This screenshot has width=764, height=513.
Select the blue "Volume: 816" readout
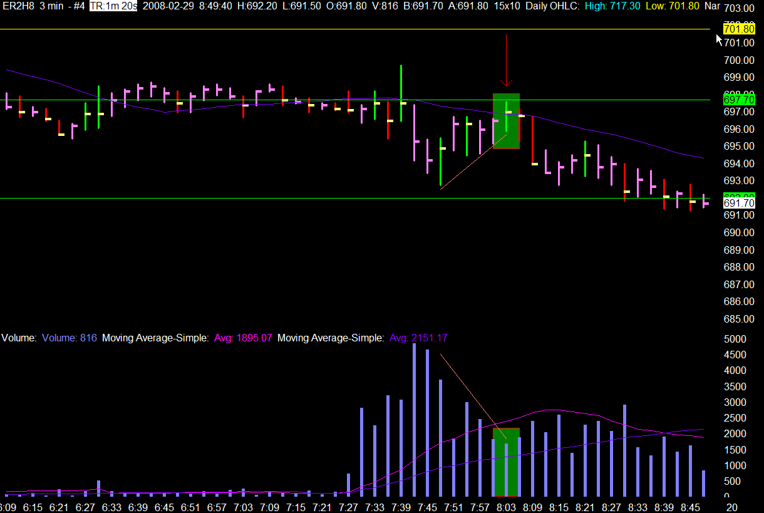[70, 338]
